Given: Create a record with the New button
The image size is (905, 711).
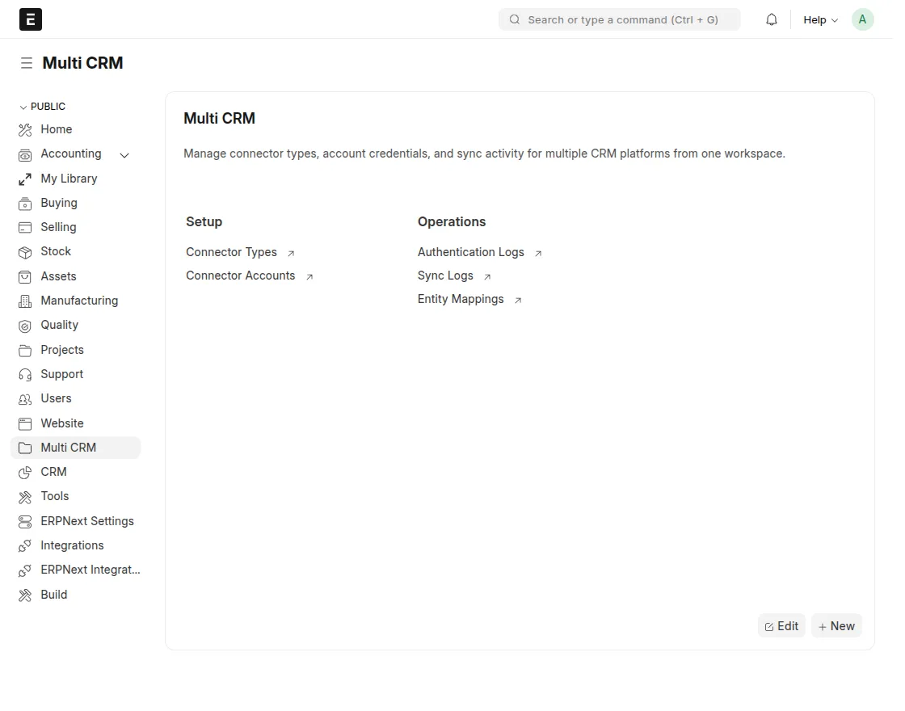Looking at the screenshot, I should point(836,625).
